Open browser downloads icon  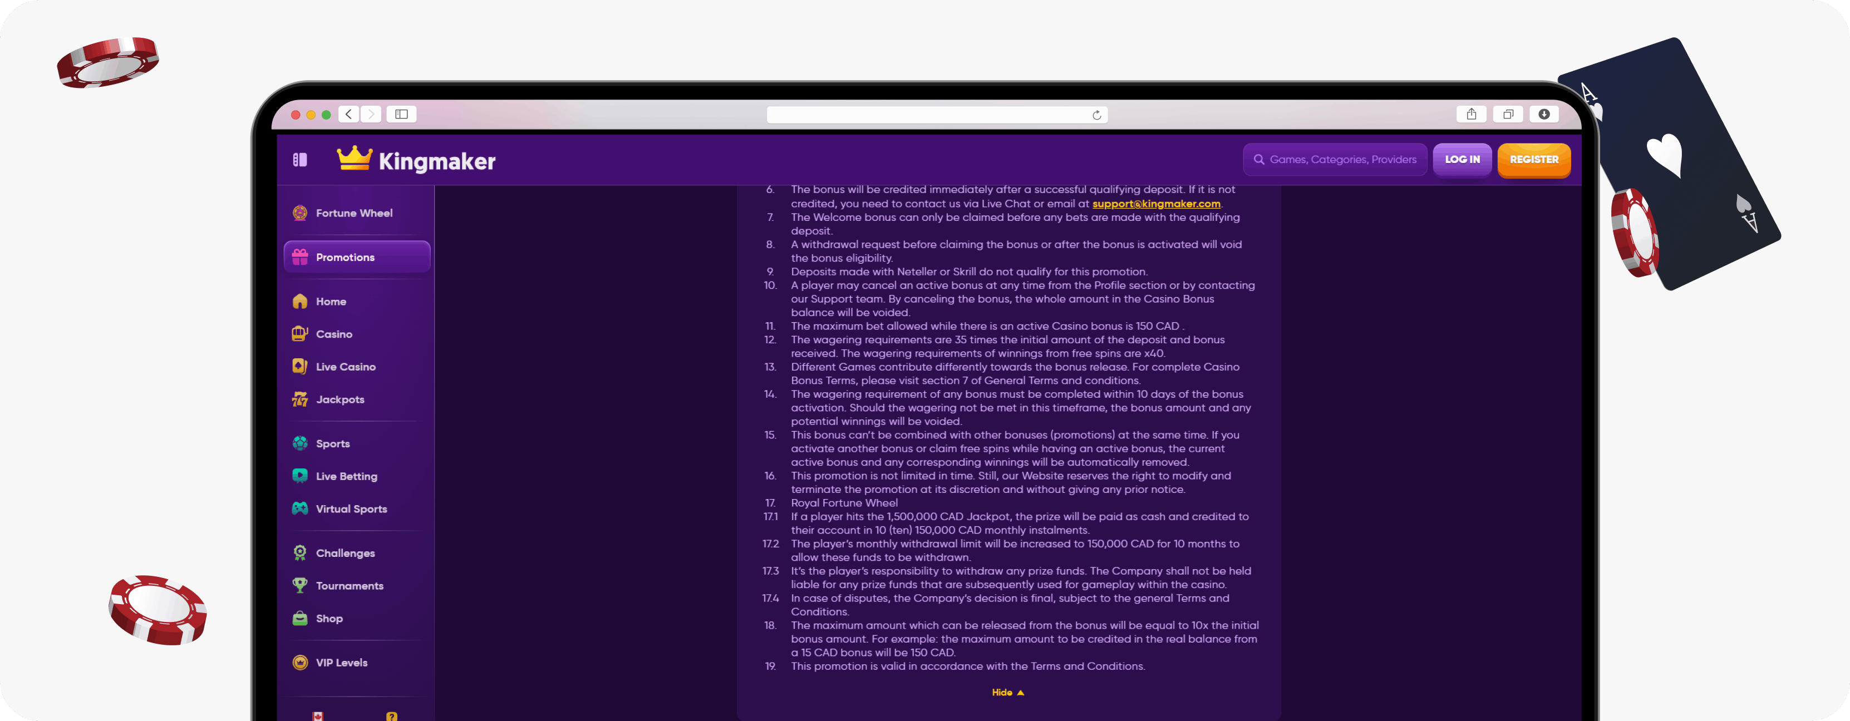pyautogui.click(x=1544, y=114)
